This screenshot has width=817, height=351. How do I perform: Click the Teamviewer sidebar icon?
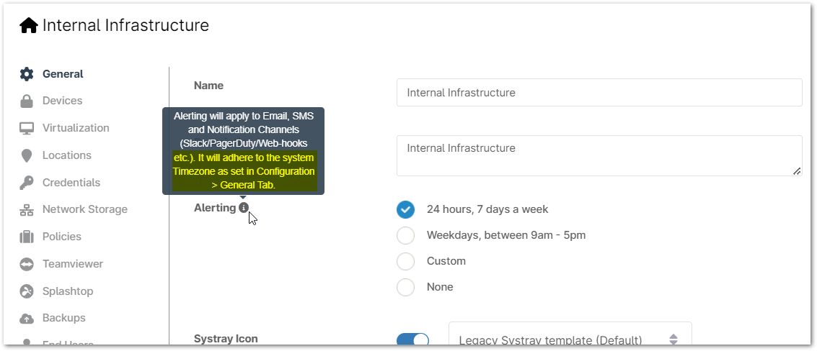tap(27, 265)
